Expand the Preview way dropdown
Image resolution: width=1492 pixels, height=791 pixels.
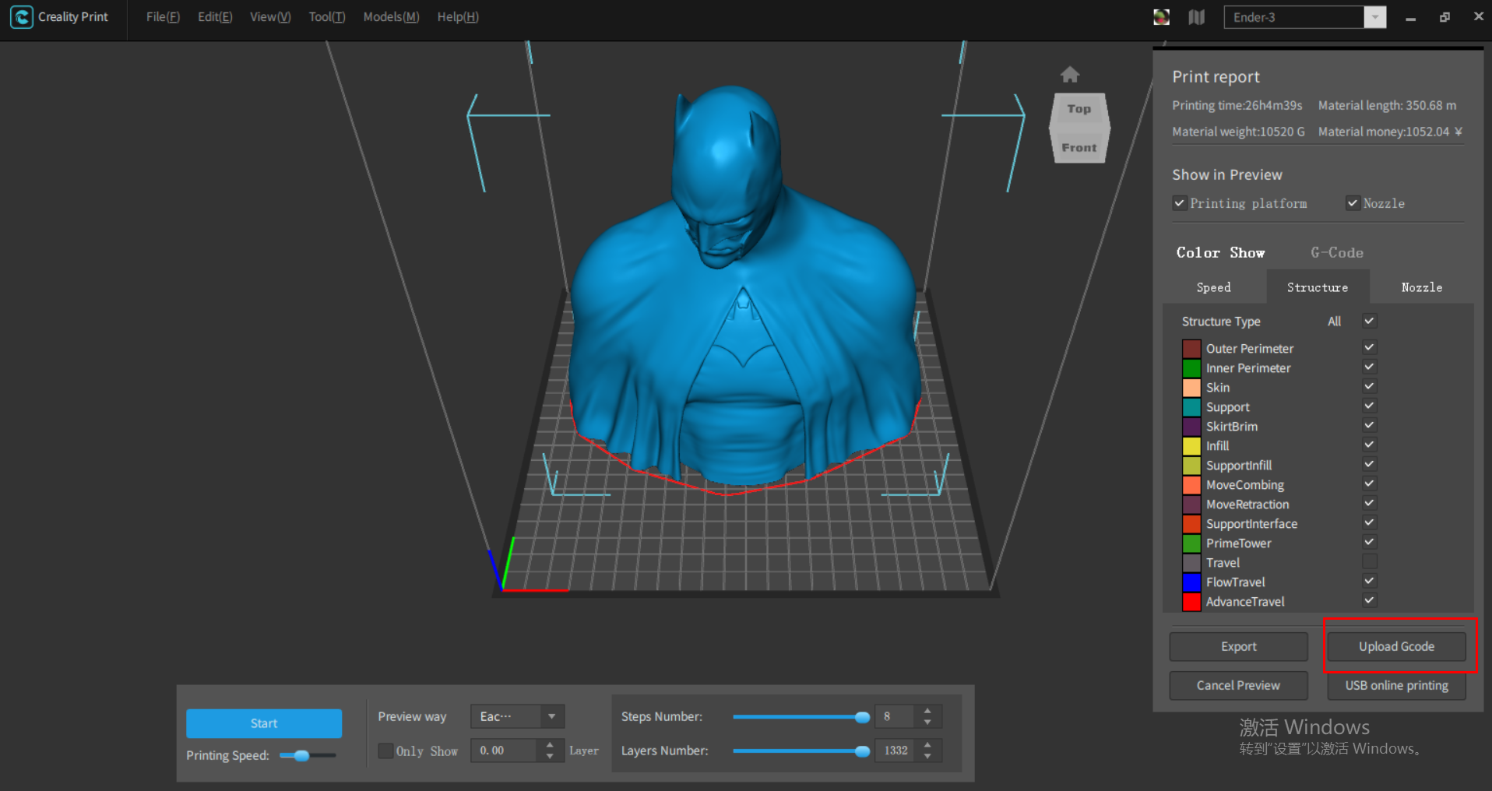(551, 716)
